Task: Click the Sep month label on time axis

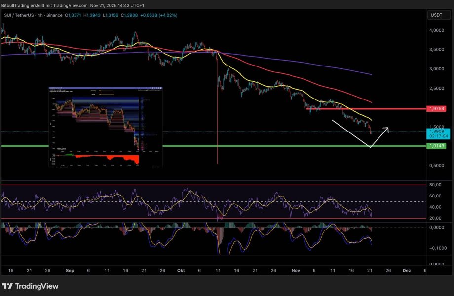Action: point(70,271)
